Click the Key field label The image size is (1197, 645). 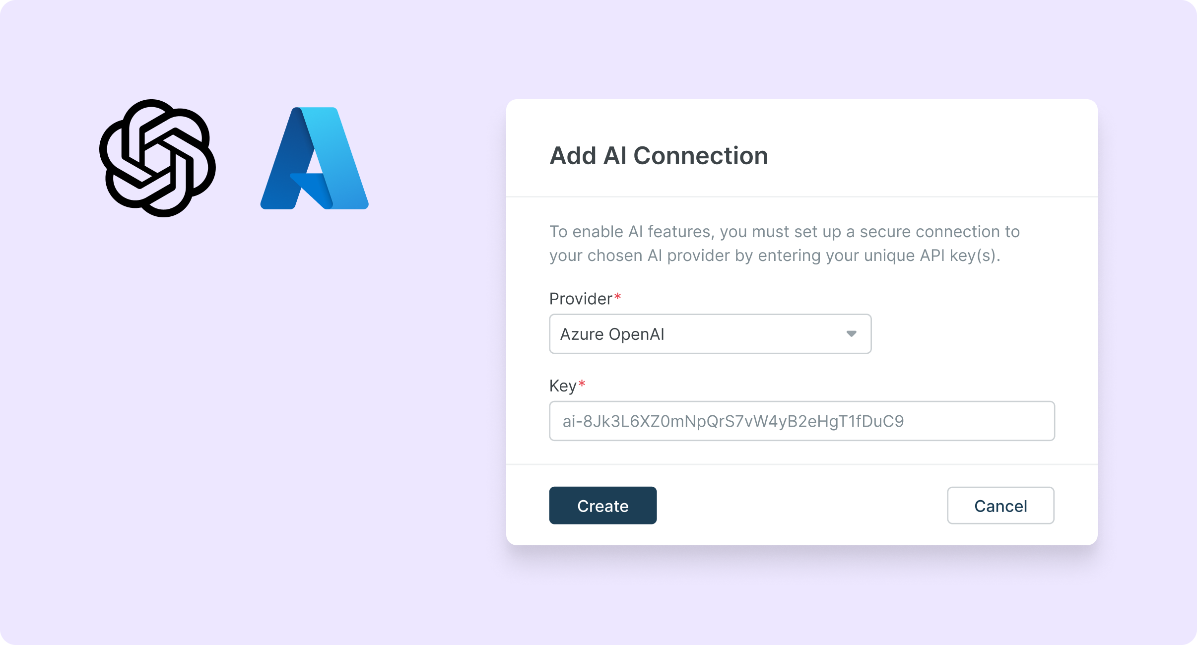[562, 386]
